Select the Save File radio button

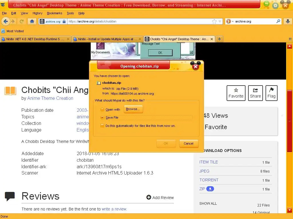(102, 117)
